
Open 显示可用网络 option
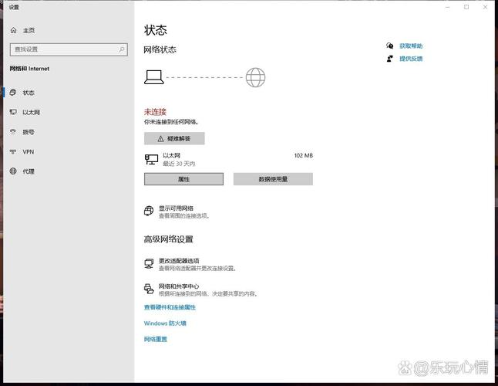(177, 212)
